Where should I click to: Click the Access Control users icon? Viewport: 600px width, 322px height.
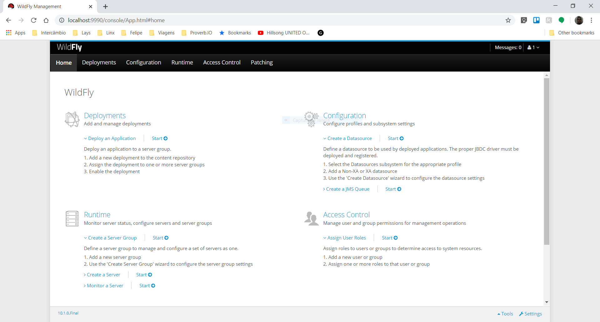[x=311, y=218]
